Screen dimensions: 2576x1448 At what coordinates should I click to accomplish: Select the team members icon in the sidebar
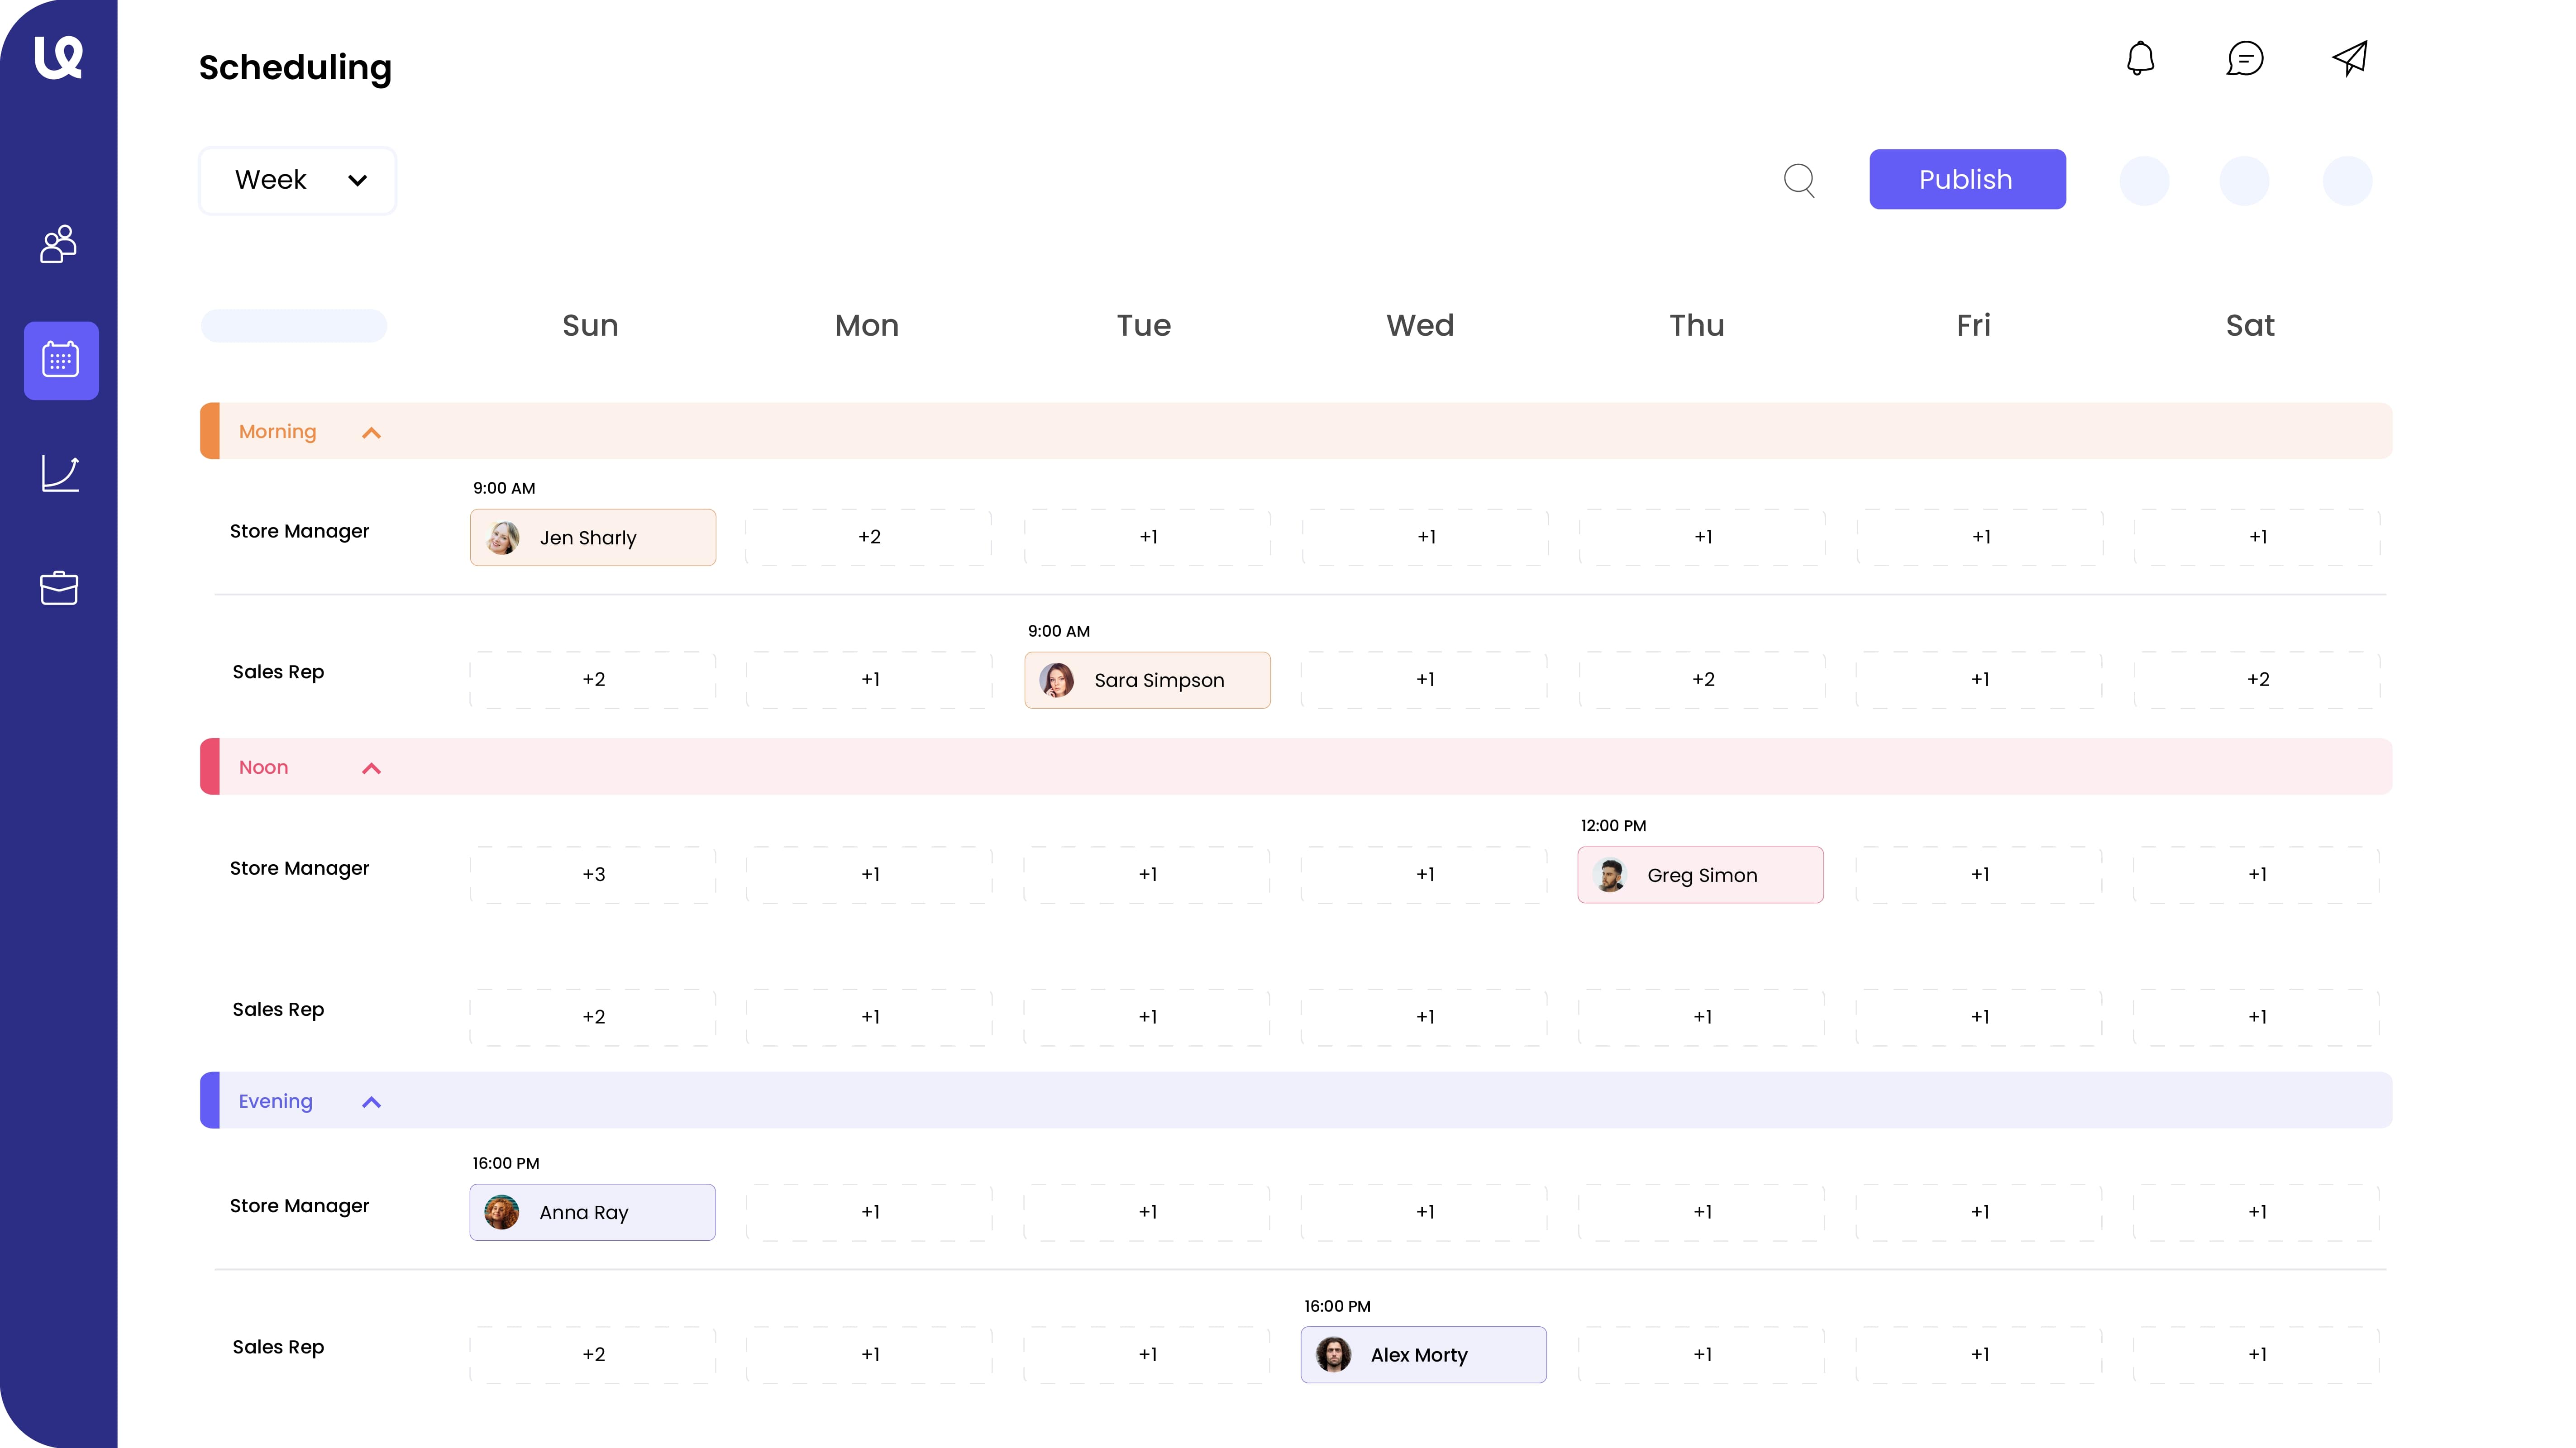(58, 244)
